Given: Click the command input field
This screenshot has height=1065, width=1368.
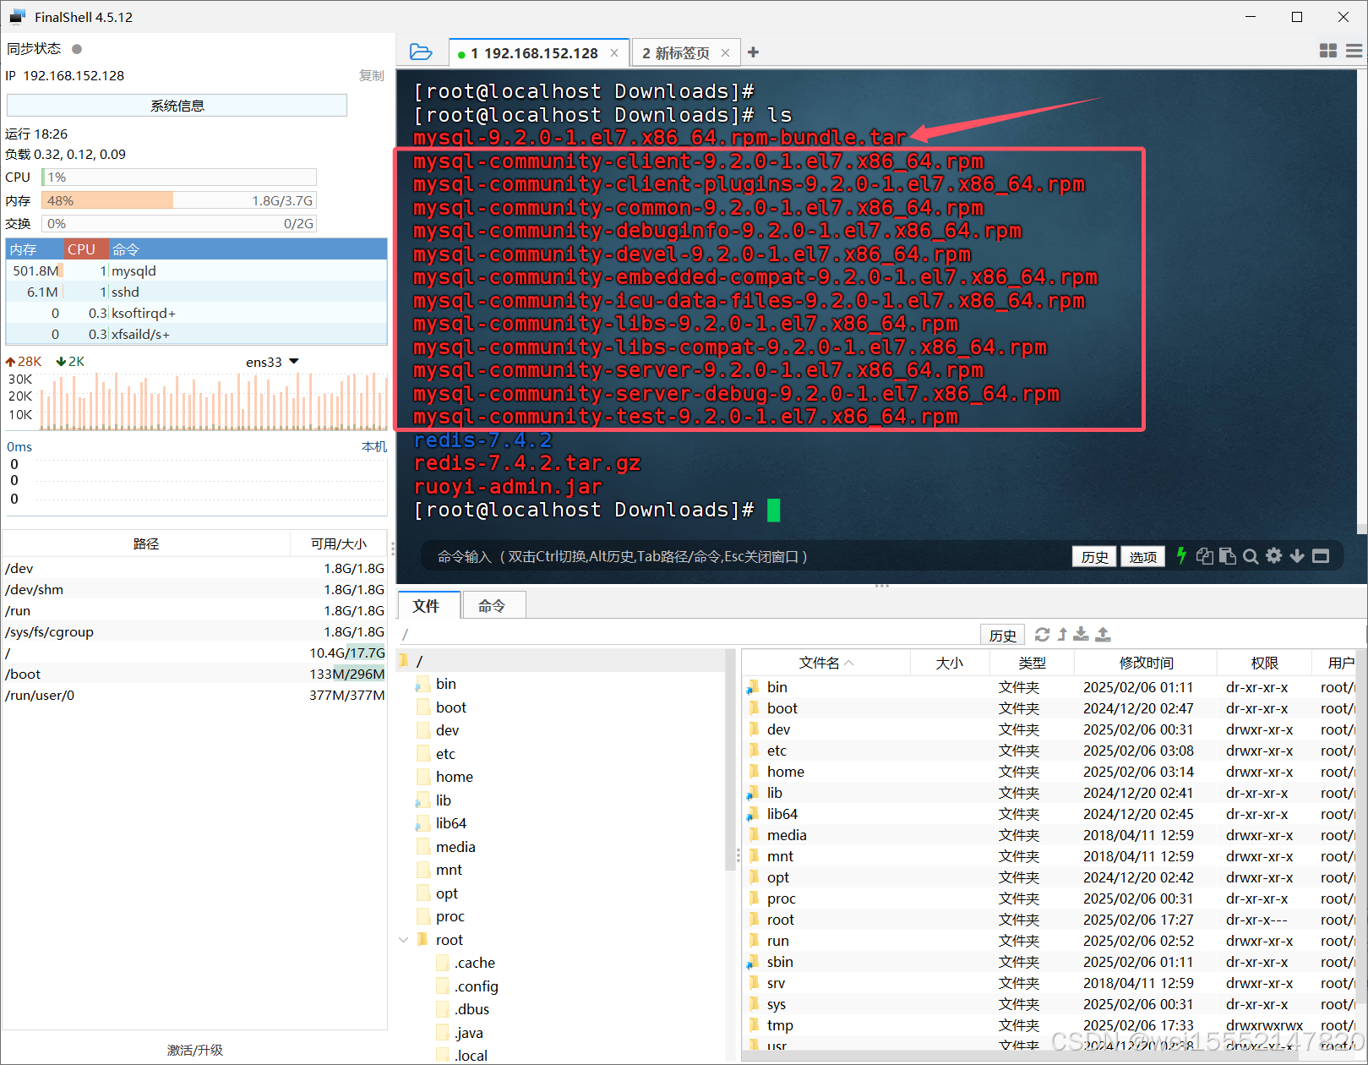Looking at the screenshot, I should [x=744, y=556].
